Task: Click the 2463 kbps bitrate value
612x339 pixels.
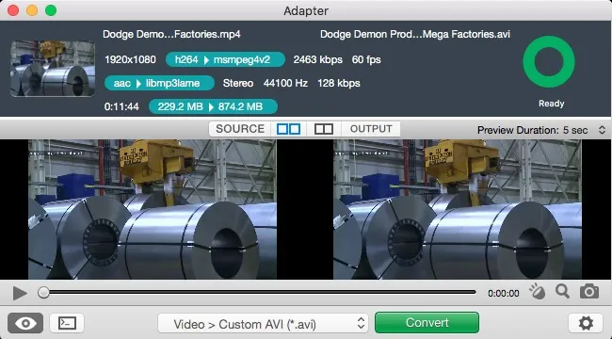Action: pyautogui.click(x=317, y=59)
